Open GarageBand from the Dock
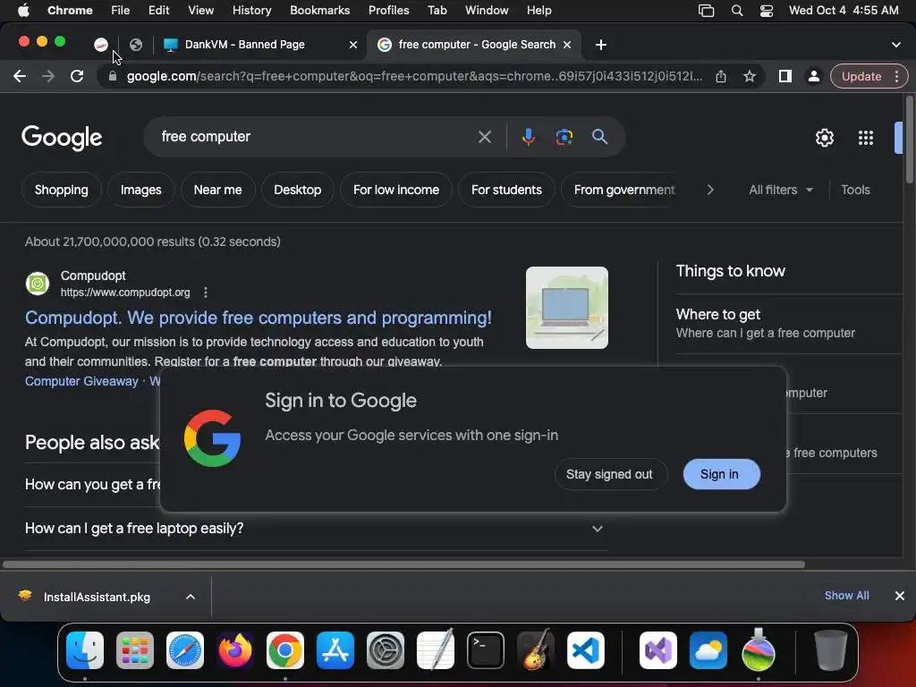The width and height of the screenshot is (916, 687). point(536,650)
